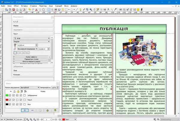Lower the layer with the green down arrow
The image size is (180, 121).
55,110
